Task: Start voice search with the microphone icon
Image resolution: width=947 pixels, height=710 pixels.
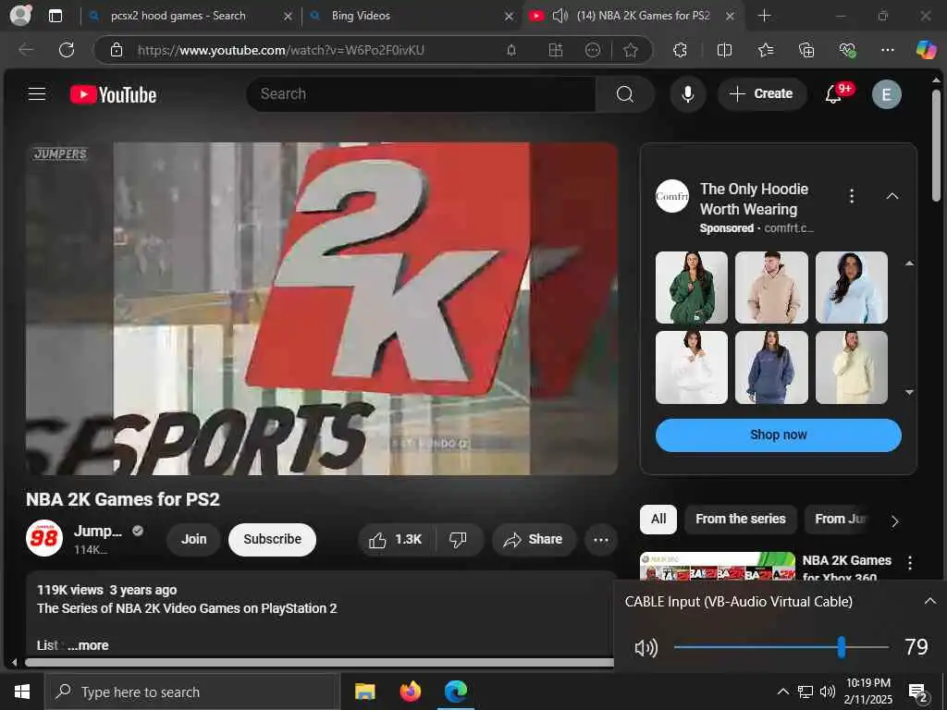Action: (x=687, y=94)
